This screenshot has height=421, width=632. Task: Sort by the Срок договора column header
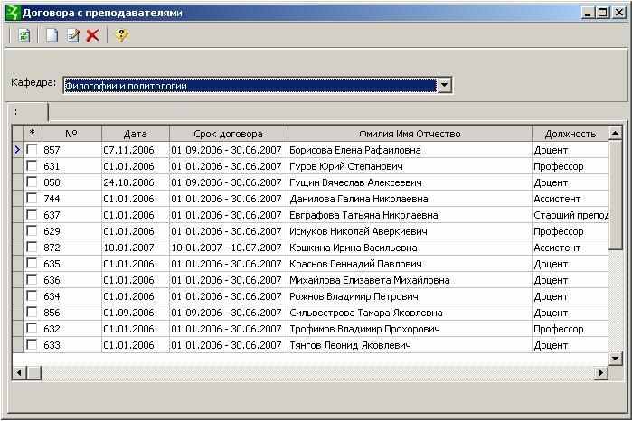[x=229, y=134]
